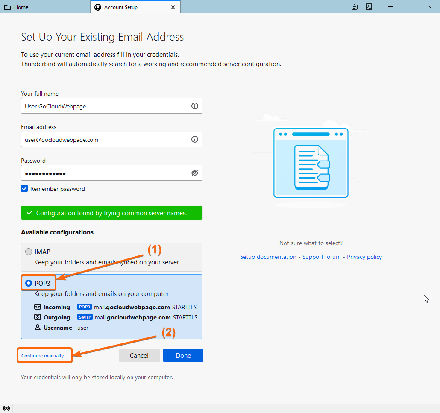Image resolution: width=440 pixels, height=413 pixels.
Task: Click the POP3 protocol badge
Action: point(85,307)
